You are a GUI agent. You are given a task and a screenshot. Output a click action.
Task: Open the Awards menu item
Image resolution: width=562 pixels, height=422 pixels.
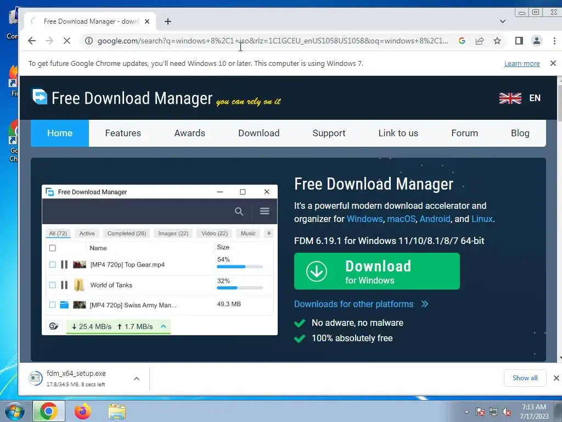pos(189,133)
